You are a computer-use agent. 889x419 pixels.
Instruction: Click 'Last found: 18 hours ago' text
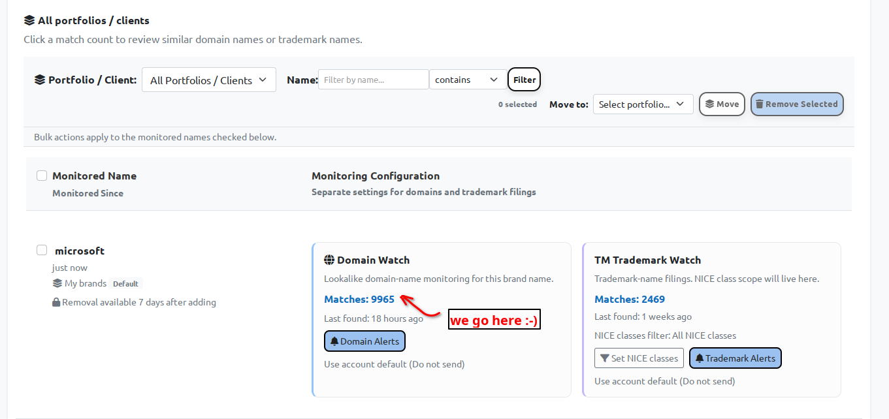pos(374,318)
